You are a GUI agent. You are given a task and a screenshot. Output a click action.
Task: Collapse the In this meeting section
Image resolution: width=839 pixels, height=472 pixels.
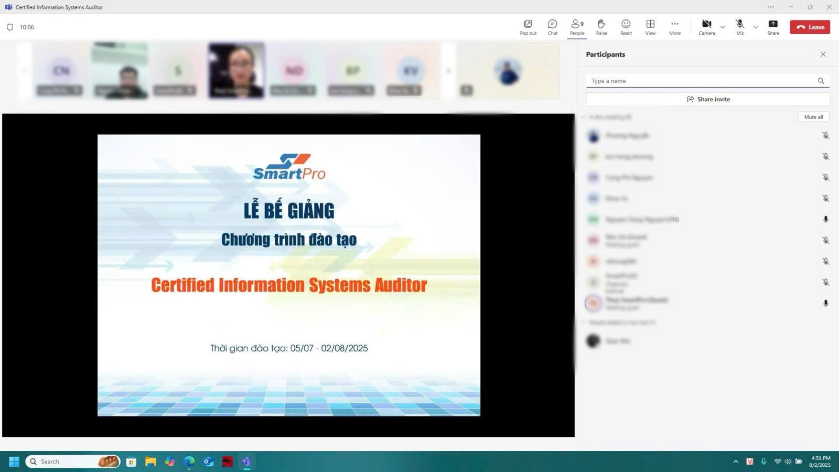[x=583, y=117]
